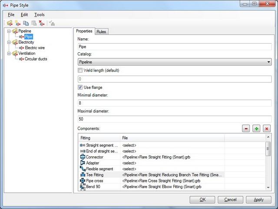278x209 pixels.
Task: Click the Cancel button
Action: pos(230,199)
